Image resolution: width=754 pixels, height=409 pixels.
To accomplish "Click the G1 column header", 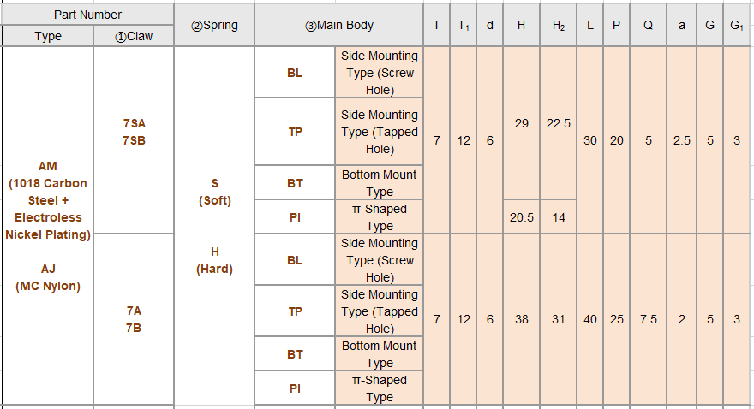I will click(x=737, y=25).
